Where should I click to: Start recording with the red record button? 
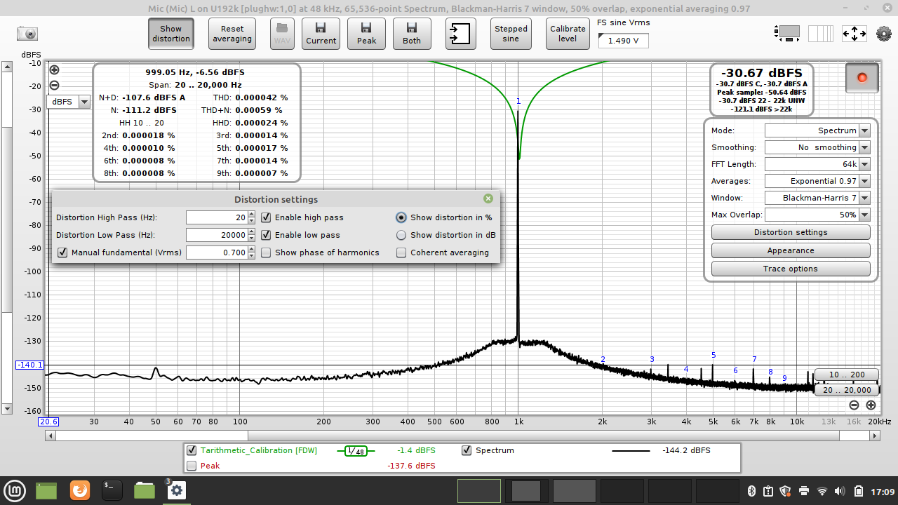point(862,77)
